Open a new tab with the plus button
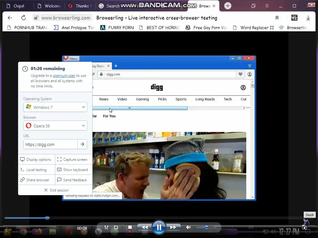318x238 pixels. [x=228, y=6]
